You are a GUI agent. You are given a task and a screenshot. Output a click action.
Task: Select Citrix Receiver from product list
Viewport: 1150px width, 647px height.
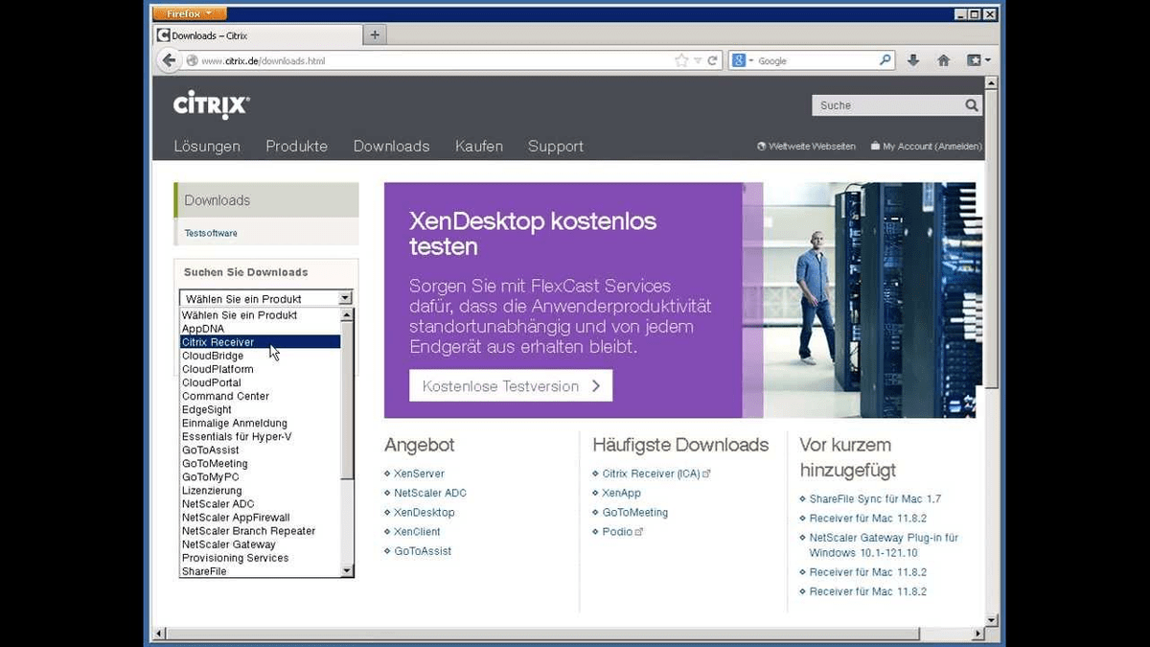click(x=218, y=342)
